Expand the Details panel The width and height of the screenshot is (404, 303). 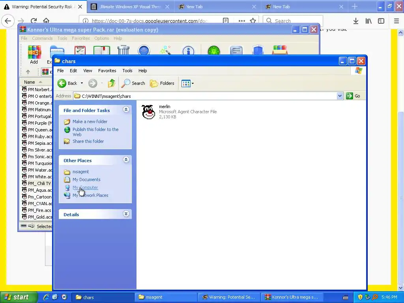pos(126,214)
